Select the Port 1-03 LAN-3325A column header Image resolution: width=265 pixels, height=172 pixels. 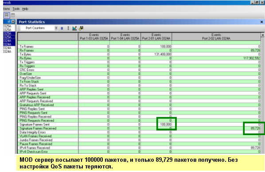point(94,36)
